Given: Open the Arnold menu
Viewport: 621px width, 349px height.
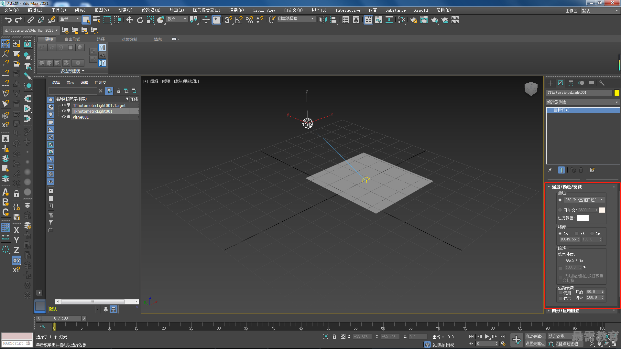Looking at the screenshot, I should click(421, 10).
